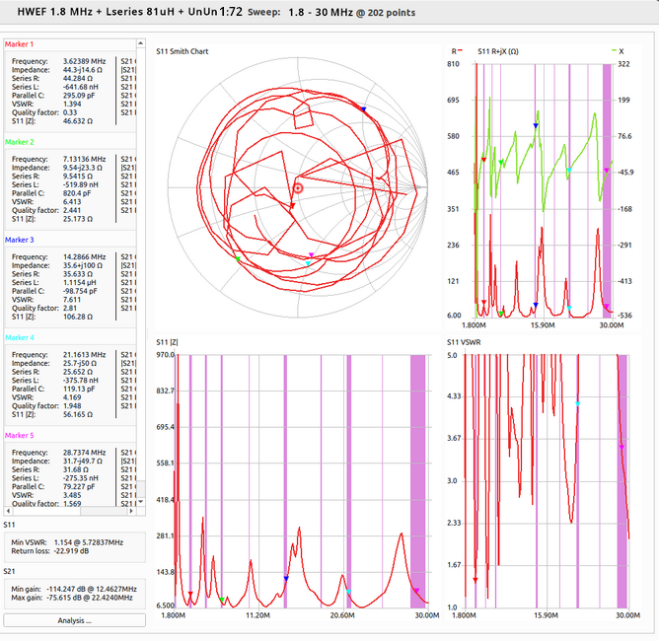Click the cyan marker on S11 VSWR plot
Viewport: 659px width, 641px height.
pos(578,404)
